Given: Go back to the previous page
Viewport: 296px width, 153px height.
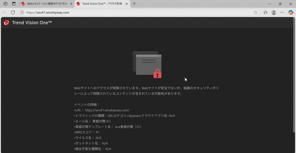Looking at the screenshot, I should (5, 12).
